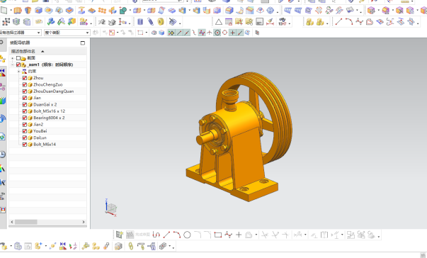Sort by the descriptive part name column header
Screen dimensions: 427x258
coord(47,51)
